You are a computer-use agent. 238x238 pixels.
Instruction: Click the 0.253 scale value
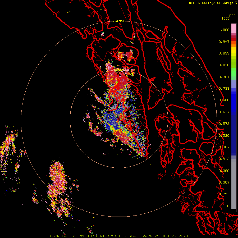pos(224,194)
